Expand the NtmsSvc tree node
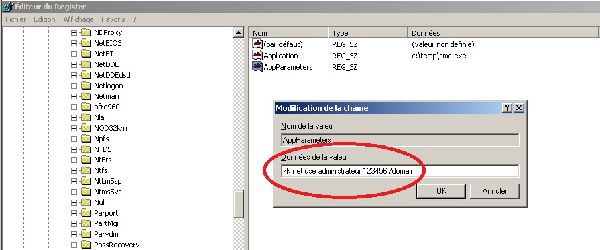Screen dimensions: 600x250 pyautogui.click(x=74, y=192)
